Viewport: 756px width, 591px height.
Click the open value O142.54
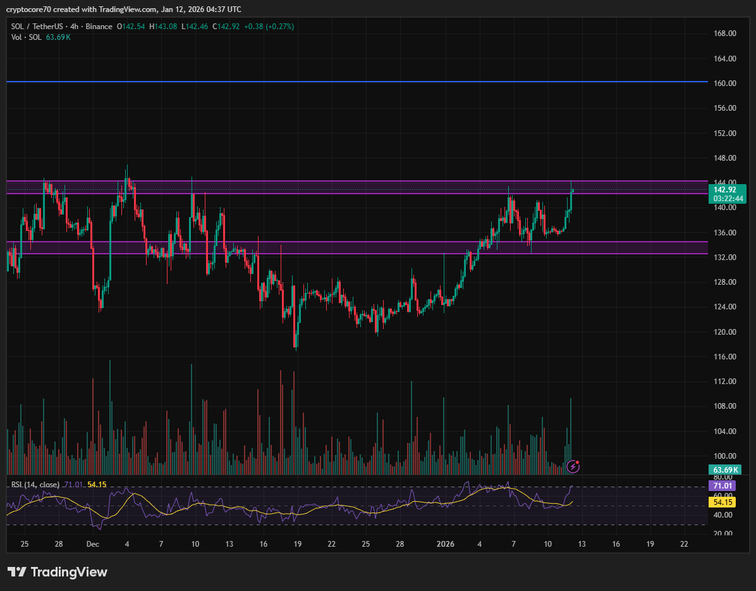(x=131, y=27)
